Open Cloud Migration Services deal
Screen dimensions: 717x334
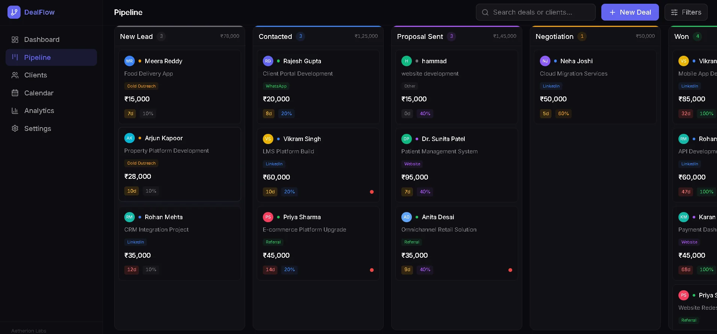point(595,87)
